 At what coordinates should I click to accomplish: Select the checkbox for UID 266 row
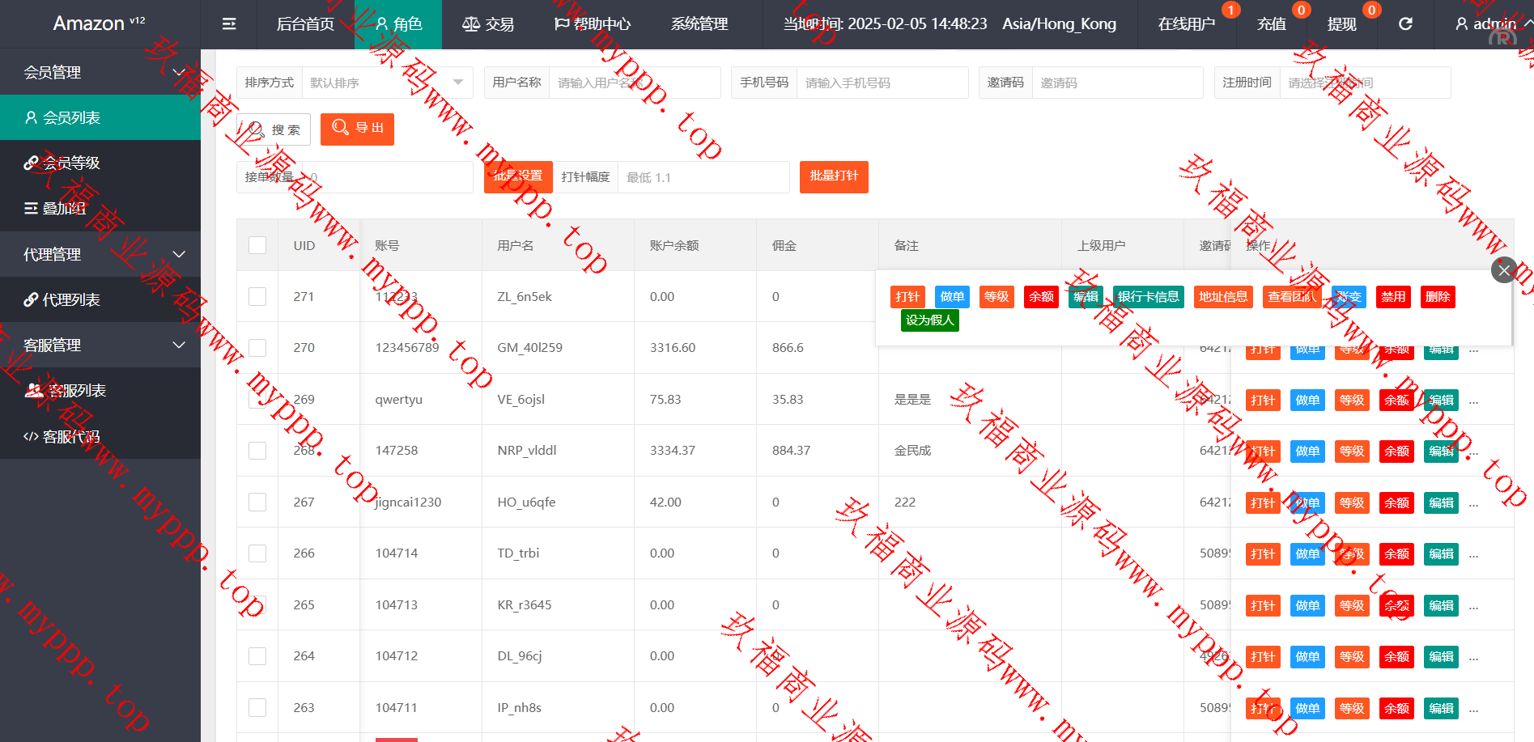point(257,553)
